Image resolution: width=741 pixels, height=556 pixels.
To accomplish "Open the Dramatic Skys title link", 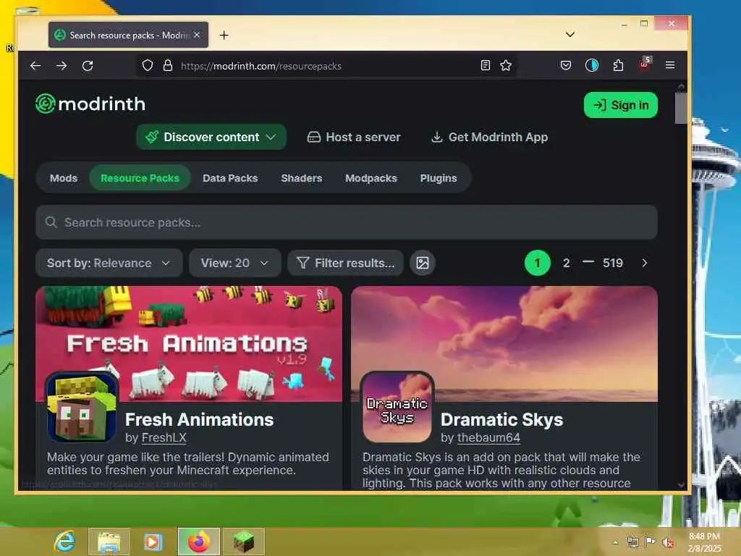I will [x=502, y=419].
